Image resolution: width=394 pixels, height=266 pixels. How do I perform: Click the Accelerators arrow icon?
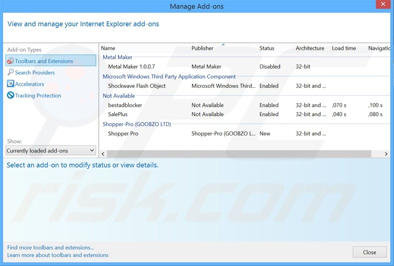pyautogui.click(x=10, y=84)
